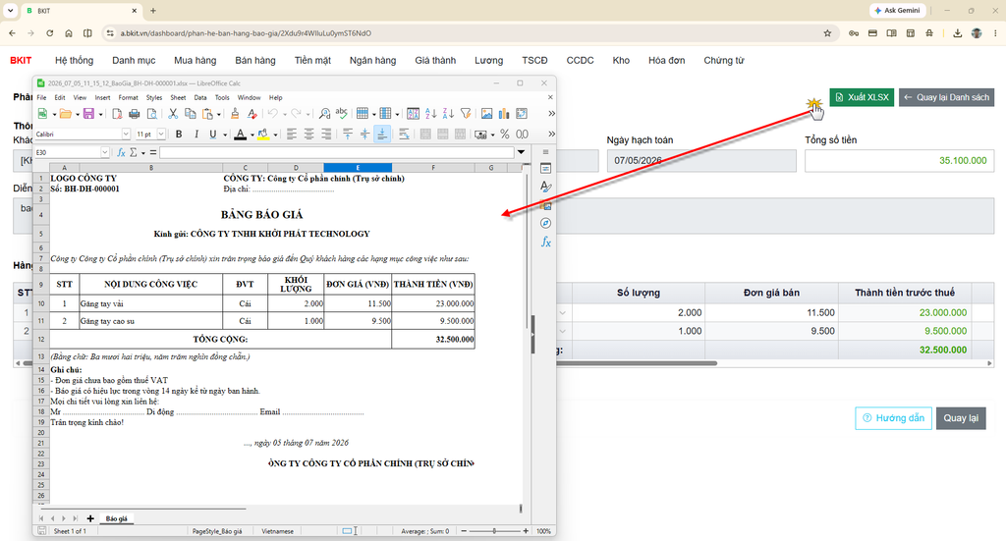The height and width of the screenshot is (541, 1006).
Task: Click Wrap Text icon in Calc formatting bar
Action: (404, 134)
